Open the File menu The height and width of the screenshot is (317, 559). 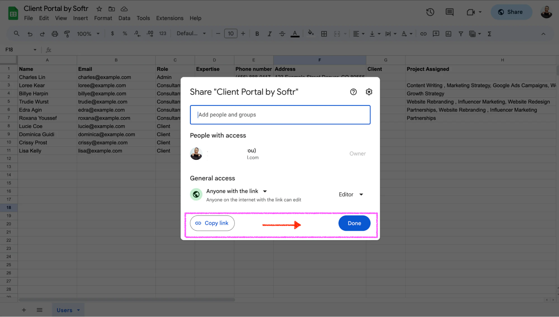click(x=28, y=18)
